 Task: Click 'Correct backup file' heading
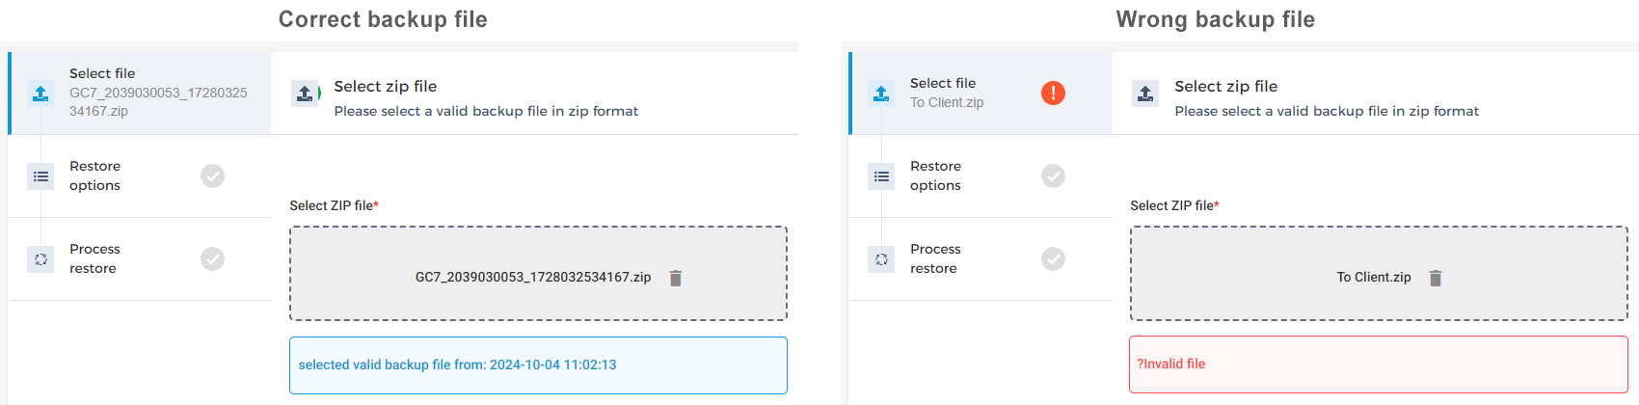383,19
